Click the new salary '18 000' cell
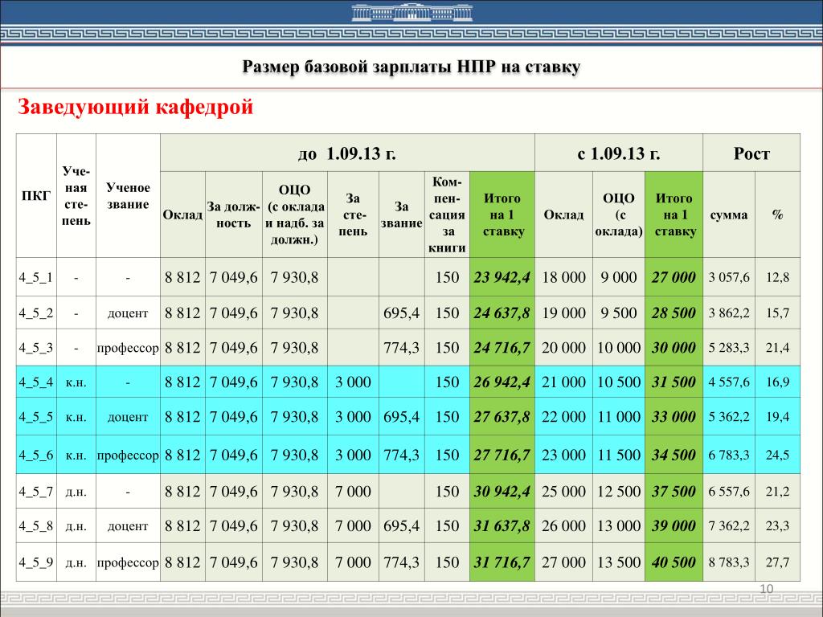The image size is (823, 617). [x=563, y=277]
